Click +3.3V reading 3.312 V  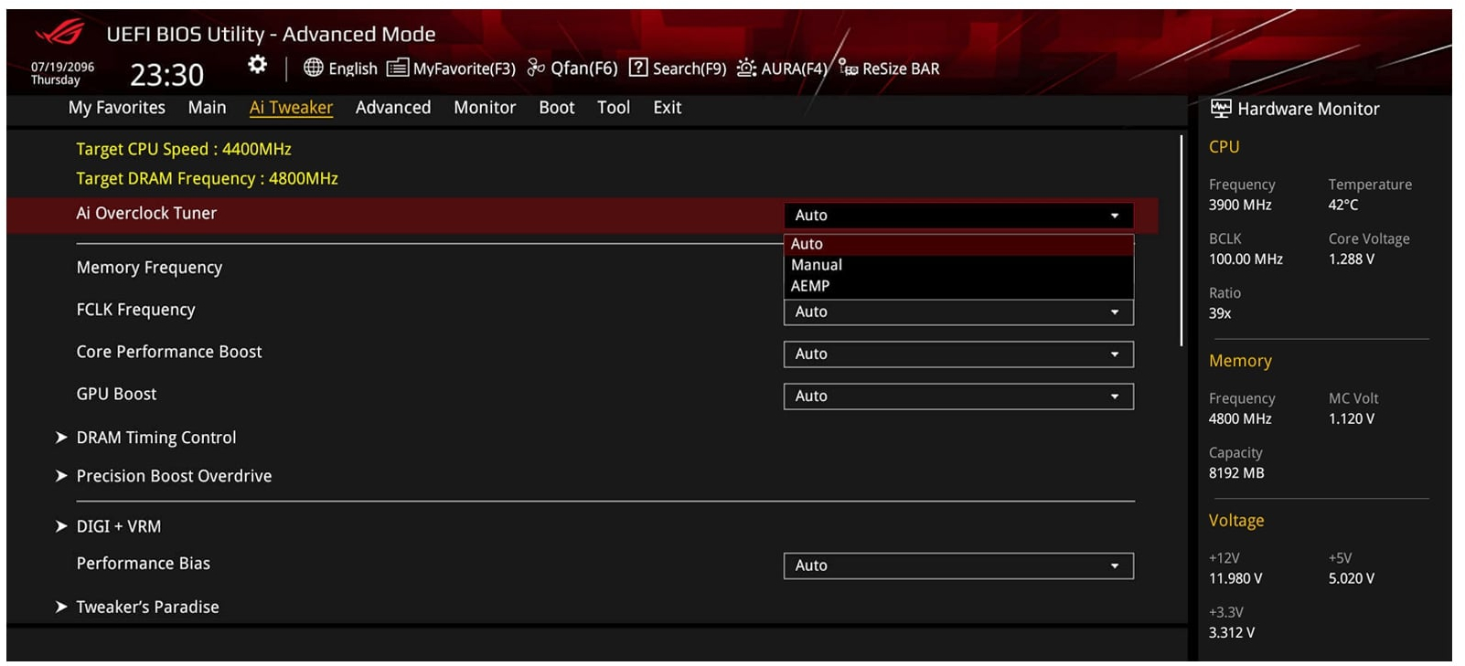[1232, 632]
